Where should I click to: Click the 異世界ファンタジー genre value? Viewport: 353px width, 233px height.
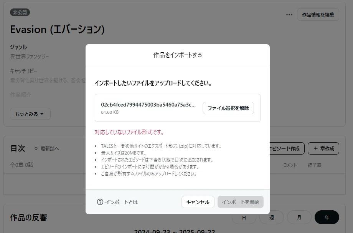(x=30, y=57)
